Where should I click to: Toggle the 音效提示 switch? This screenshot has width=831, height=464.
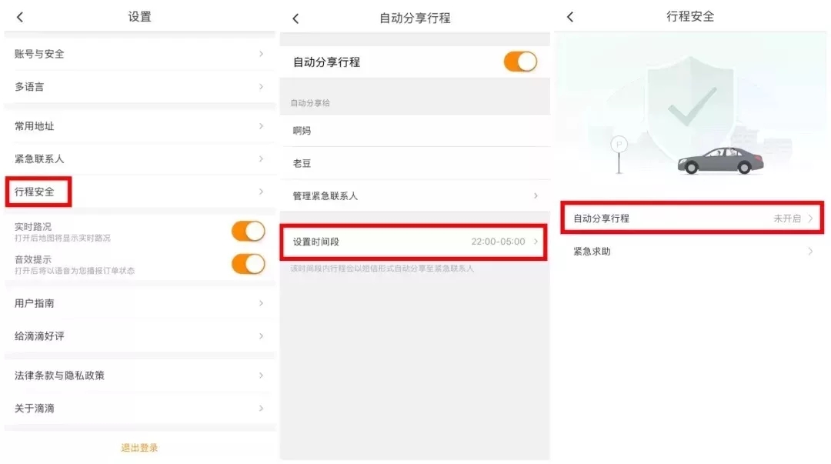[248, 264]
